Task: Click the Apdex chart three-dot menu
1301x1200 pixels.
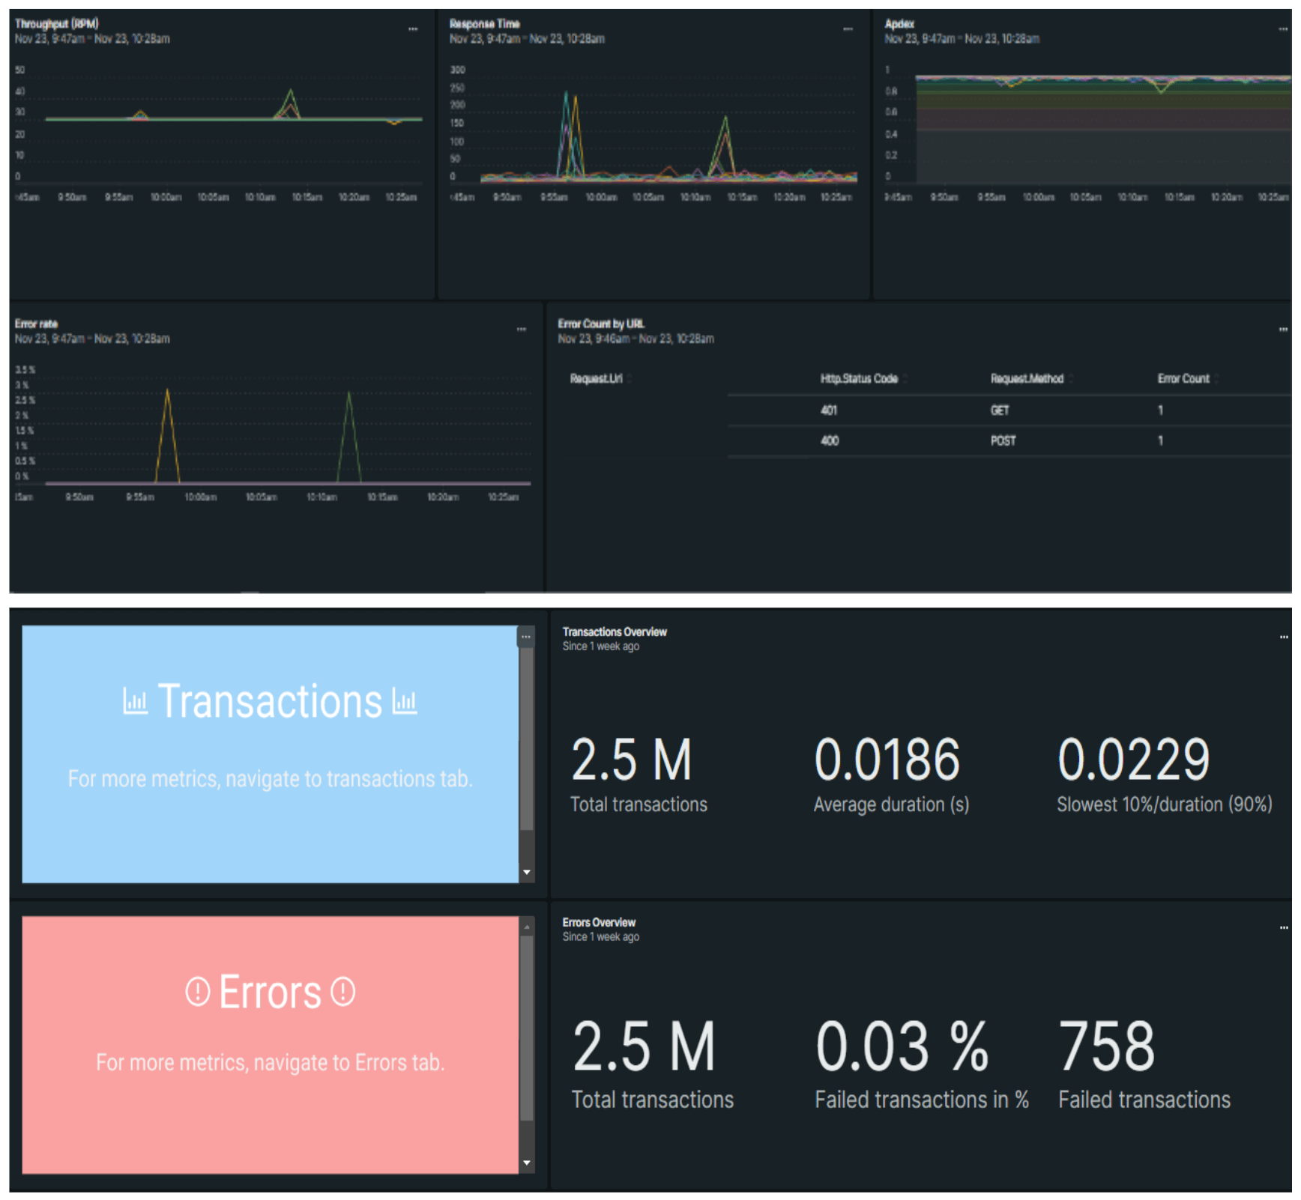Action: coord(1283,29)
